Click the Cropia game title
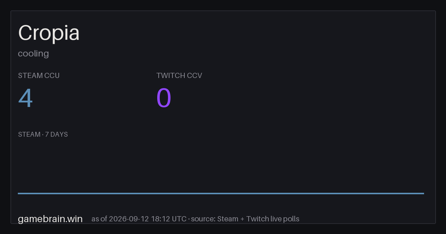446x234 pixels. click(49, 33)
